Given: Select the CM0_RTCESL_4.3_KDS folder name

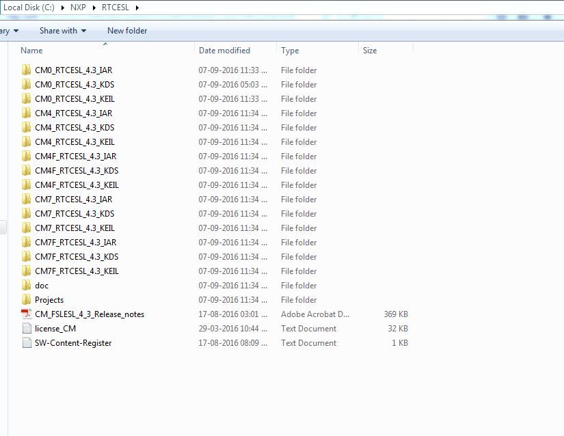Looking at the screenshot, I should pos(75,85).
